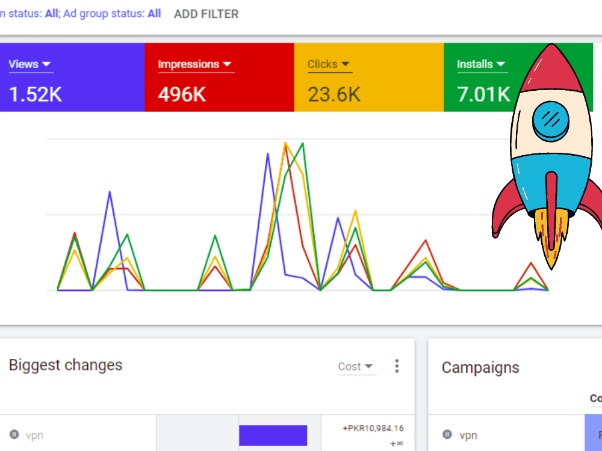
Task: Select the vpn row in Biggest changes
Action: tap(207, 434)
